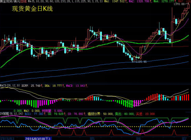Open the MA(5,10,20...) parameter settings label

65,1
